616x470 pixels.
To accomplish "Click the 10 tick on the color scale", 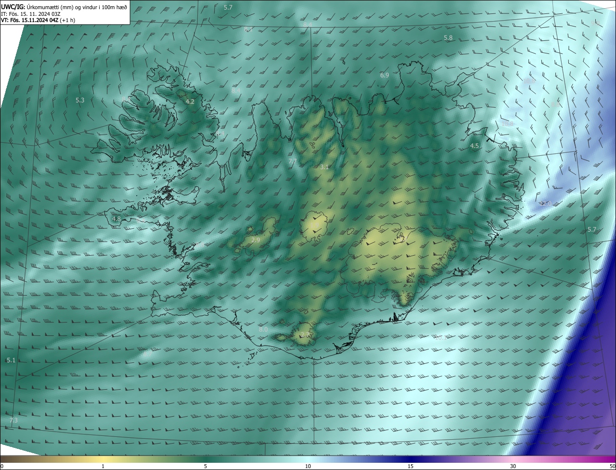I will click(308, 466).
